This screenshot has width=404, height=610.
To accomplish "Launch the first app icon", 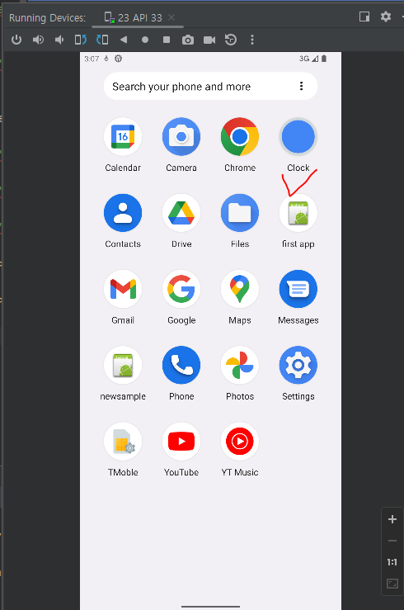I will point(298,213).
